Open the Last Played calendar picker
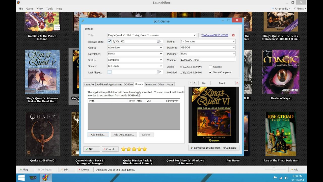 (159, 72)
